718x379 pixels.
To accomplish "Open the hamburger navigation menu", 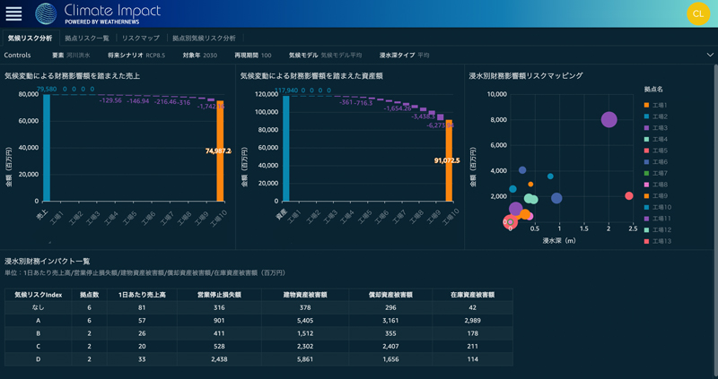I will pyautogui.click(x=13, y=14).
